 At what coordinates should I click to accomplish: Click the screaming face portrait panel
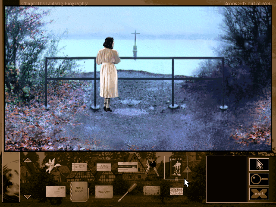pyautogui.click(x=11, y=177)
